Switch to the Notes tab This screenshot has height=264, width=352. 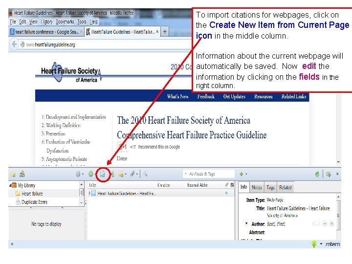point(257,187)
